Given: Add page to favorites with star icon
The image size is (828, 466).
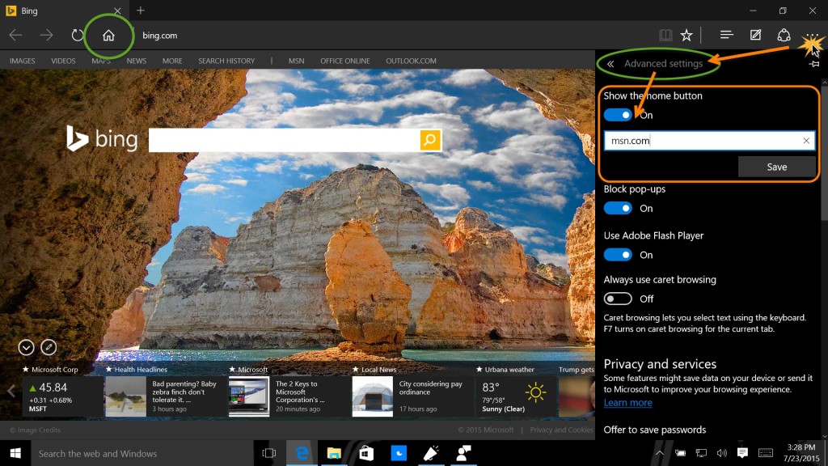Looking at the screenshot, I should [686, 36].
